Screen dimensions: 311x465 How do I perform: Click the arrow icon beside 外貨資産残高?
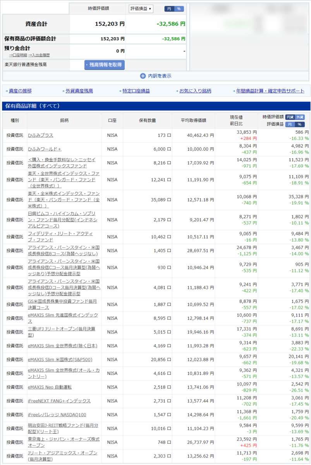coord(63,90)
